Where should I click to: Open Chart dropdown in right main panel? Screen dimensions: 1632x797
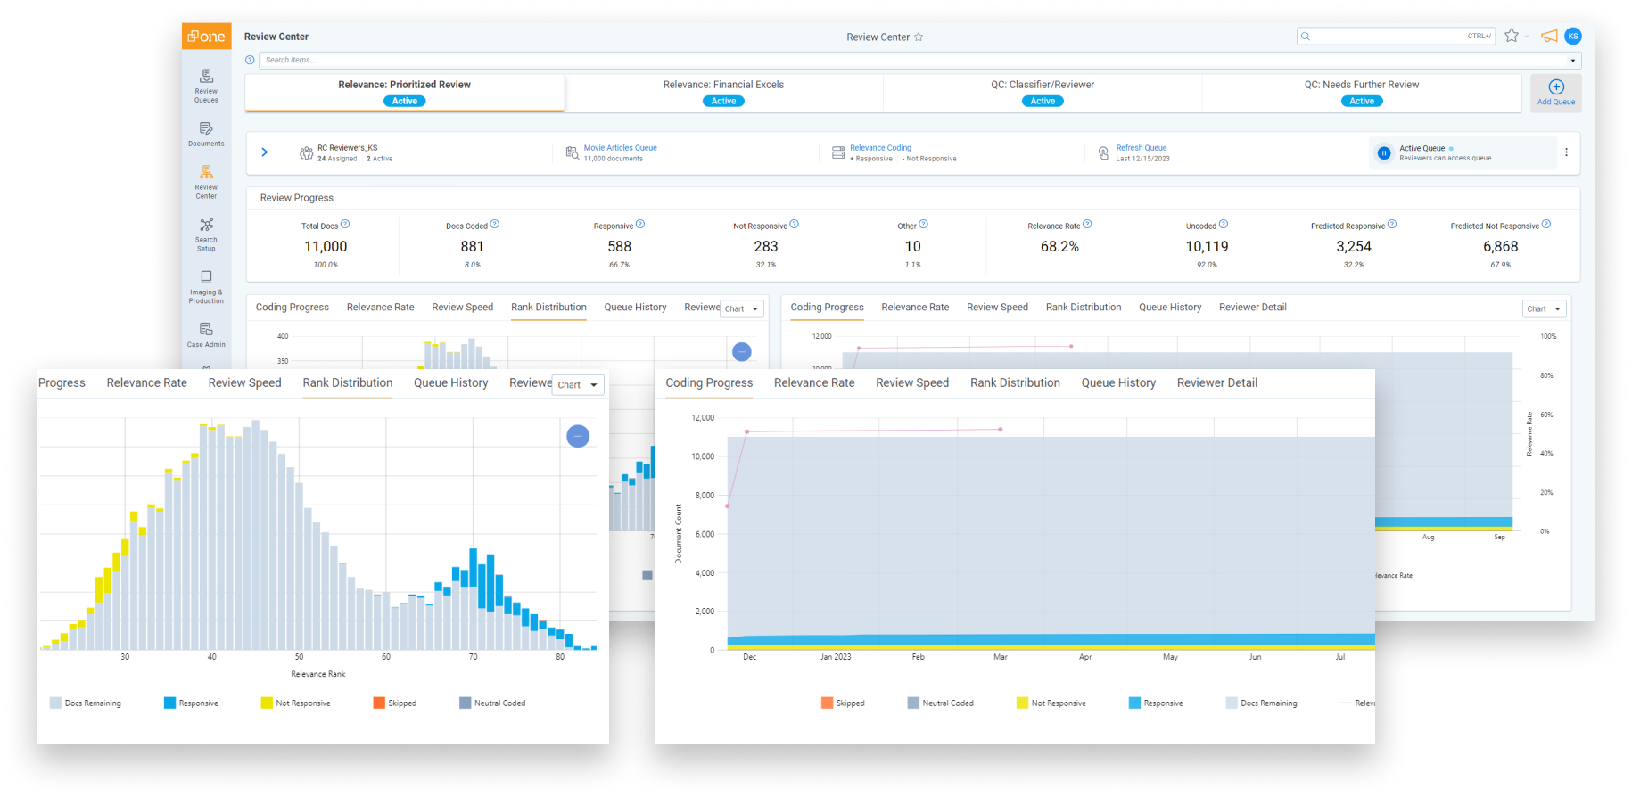(x=1545, y=308)
